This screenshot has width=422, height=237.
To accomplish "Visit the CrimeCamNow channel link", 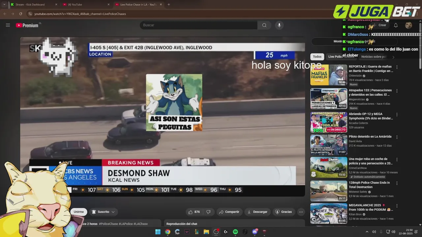I will click(x=358, y=168).
